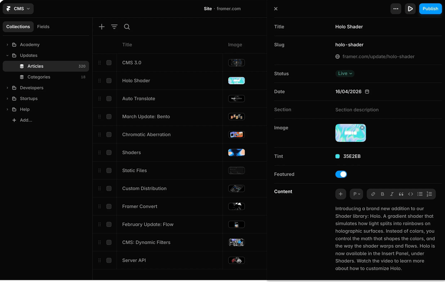
Task: Click the search magnifier icon
Action: click(x=127, y=26)
